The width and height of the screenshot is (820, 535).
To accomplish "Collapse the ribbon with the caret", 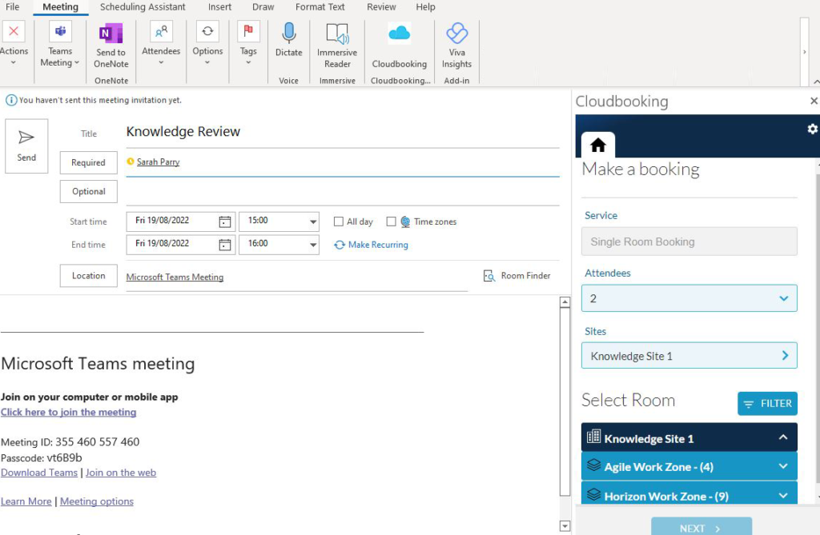I will point(816,82).
